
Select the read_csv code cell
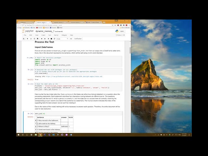coord(78,87)
